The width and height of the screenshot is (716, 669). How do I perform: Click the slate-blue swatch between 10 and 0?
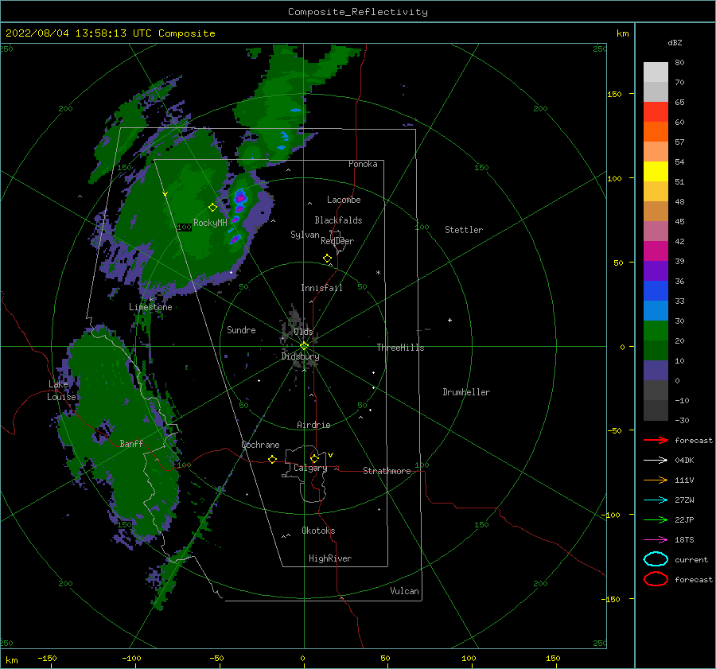tap(656, 371)
